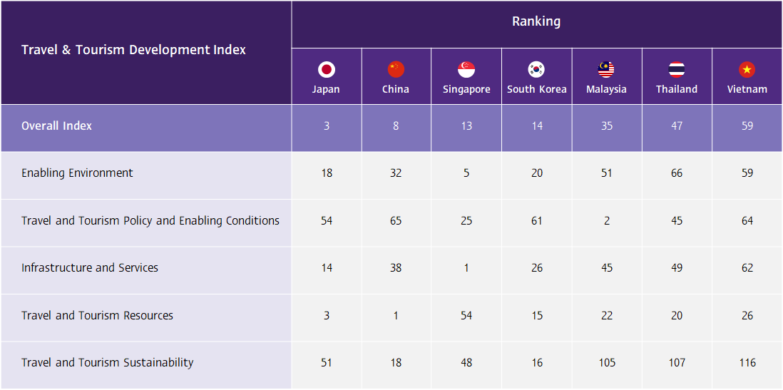Select Travel and Tourism Policy row label

150,221
